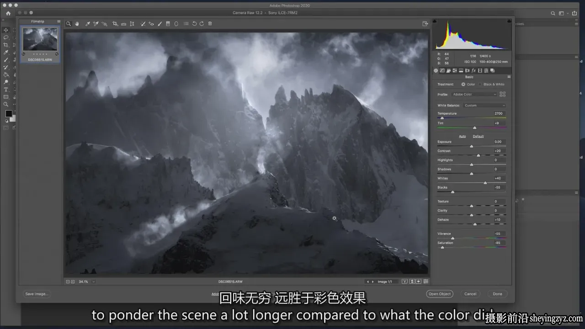Activate the Crop tool
Image resolution: width=585 pixels, height=329 pixels.
[115, 24]
